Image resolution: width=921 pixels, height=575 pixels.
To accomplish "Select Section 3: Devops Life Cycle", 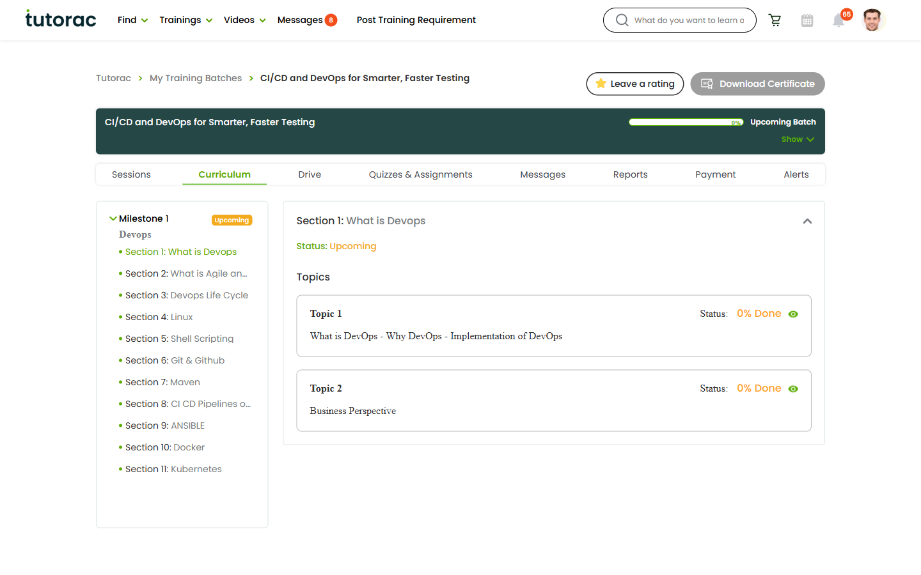I will coord(187,295).
